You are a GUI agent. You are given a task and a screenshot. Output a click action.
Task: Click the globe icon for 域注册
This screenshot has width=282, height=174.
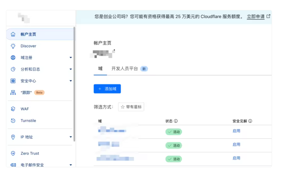(13, 58)
